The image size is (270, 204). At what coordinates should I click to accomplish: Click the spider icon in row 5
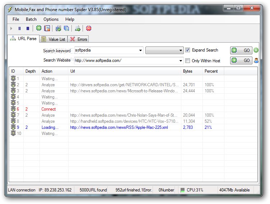(x=13, y=103)
